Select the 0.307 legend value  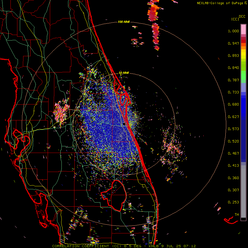click(x=233, y=190)
